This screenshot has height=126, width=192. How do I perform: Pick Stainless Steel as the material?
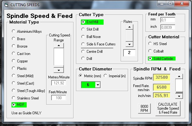tap(13, 98)
